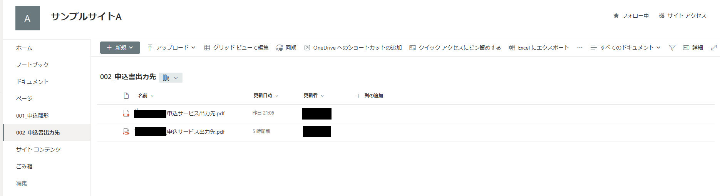Click the site logo tile 'A'
Viewport: 720px width, 196px height.
(x=28, y=18)
